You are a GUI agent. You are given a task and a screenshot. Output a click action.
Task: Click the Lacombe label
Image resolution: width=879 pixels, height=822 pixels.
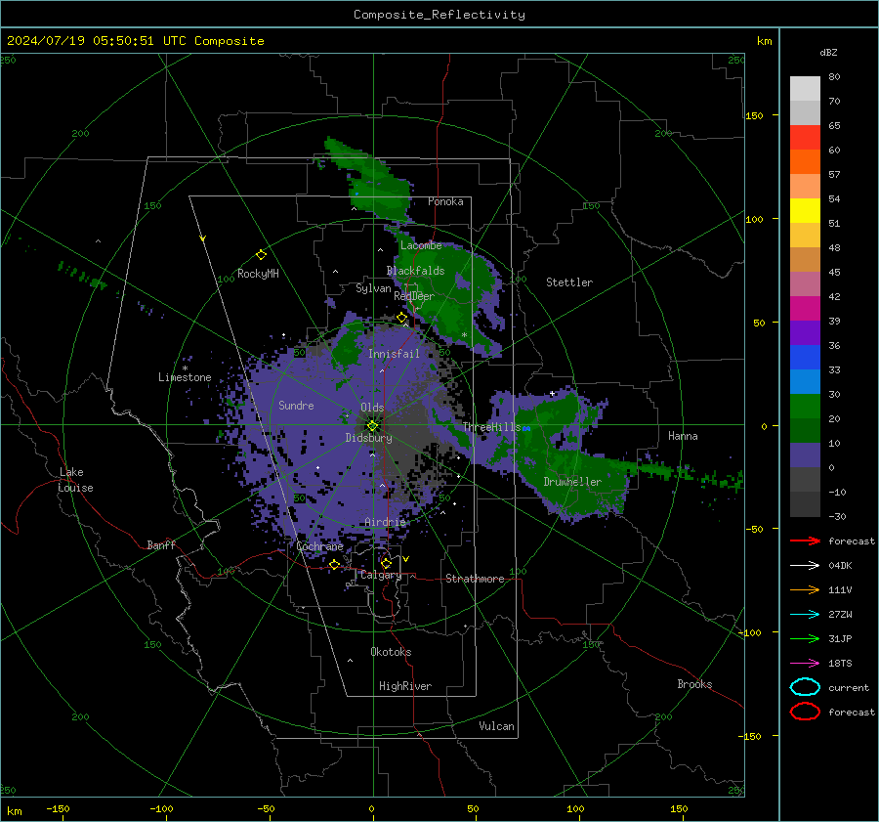[x=421, y=245]
